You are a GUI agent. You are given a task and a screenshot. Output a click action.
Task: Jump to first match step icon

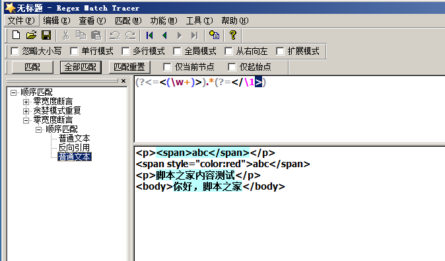(149, 35)
